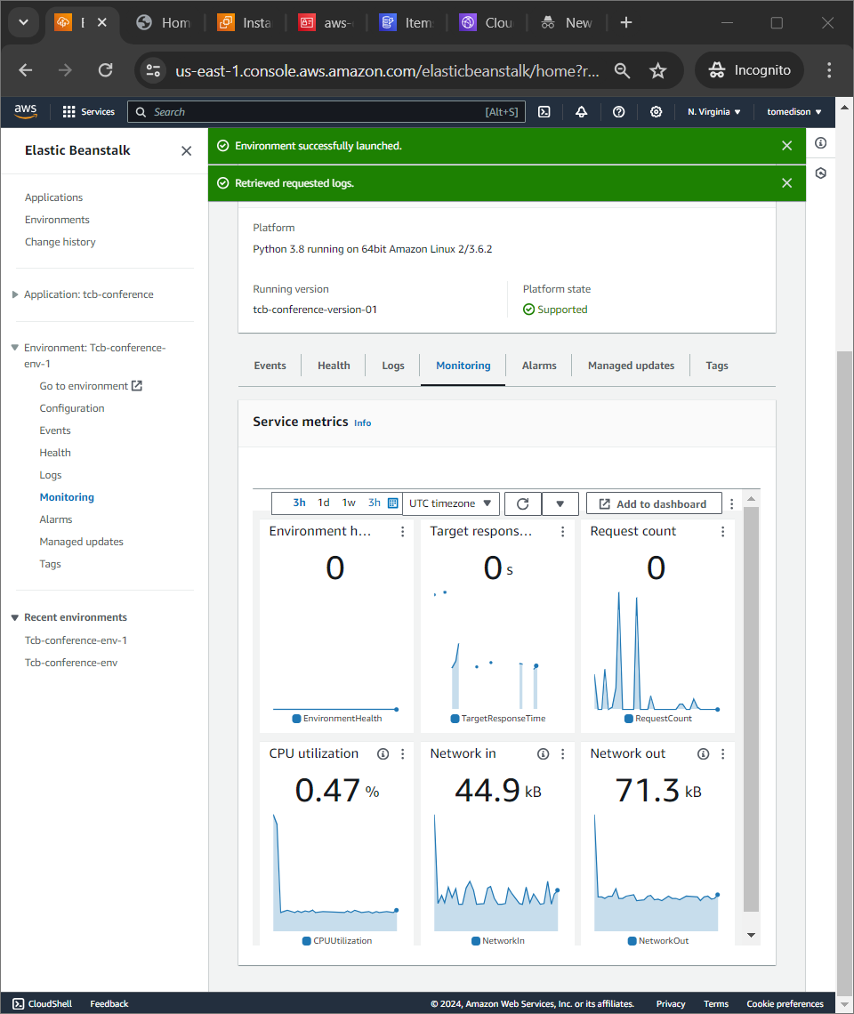Click the browser zoom magnifier icon

pyautogui.click(x=622, y=70)
